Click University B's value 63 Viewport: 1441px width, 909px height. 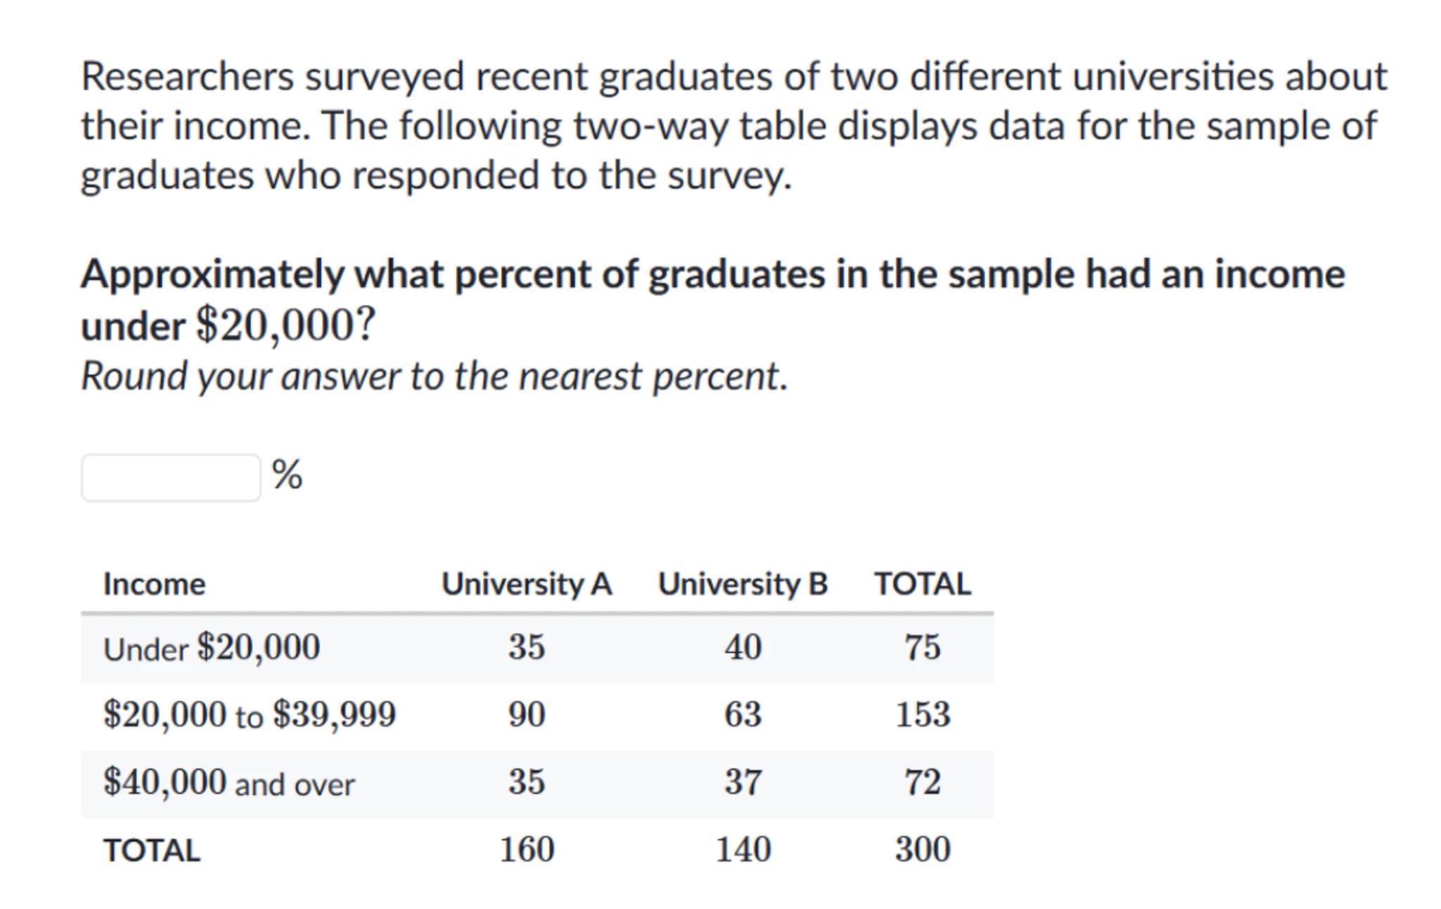click(x=742, y=715)
